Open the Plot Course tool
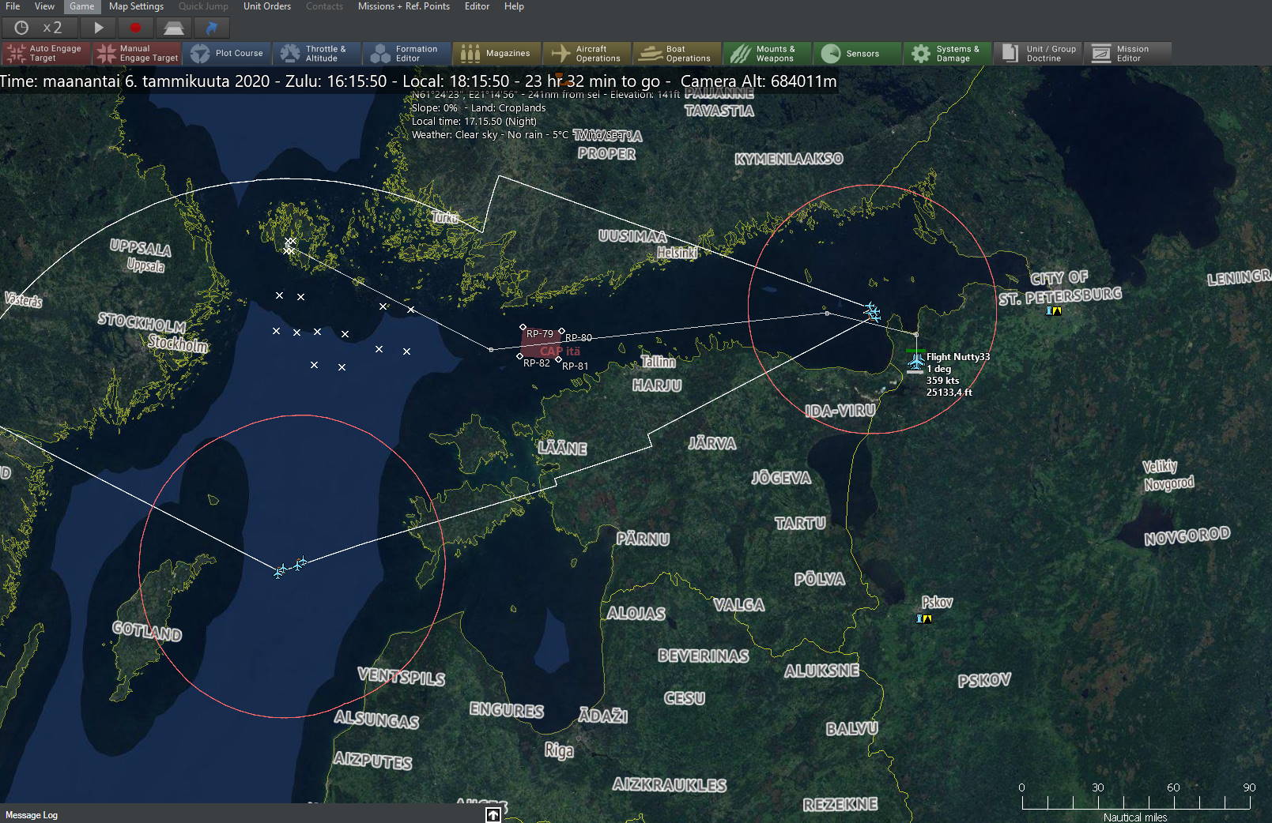1272x823 pixels. (228, 53)
